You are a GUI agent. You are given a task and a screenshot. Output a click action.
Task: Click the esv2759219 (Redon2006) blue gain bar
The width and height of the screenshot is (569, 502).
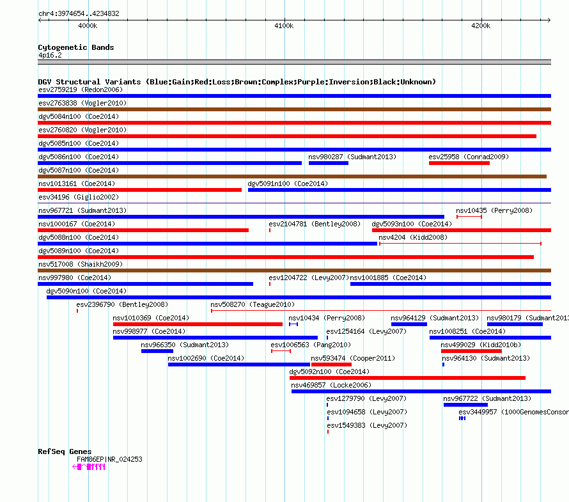pyautogui.click(x=294, y=96)
